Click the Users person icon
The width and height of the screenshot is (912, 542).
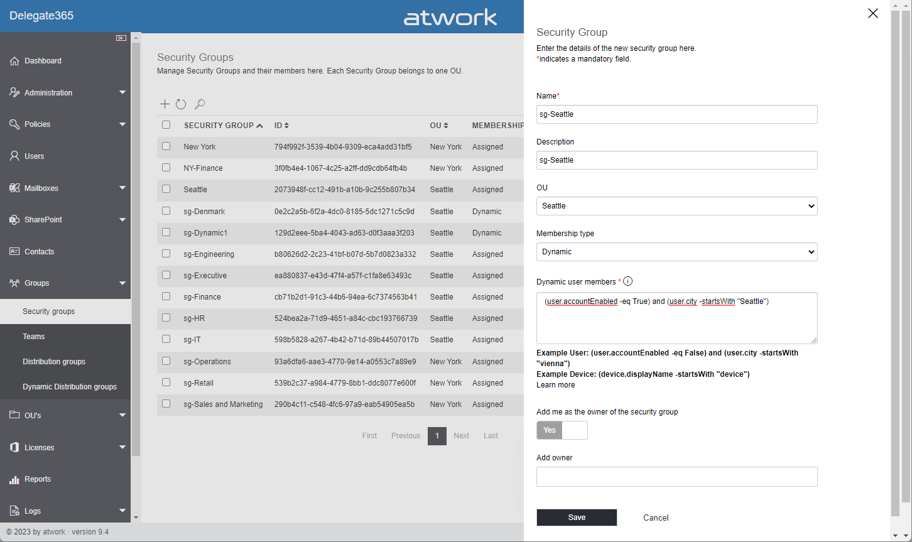click(14, 156)
